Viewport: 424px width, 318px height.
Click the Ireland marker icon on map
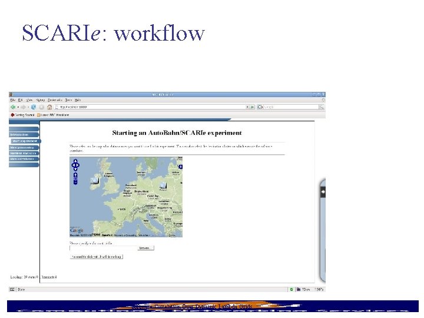(95, 181)
